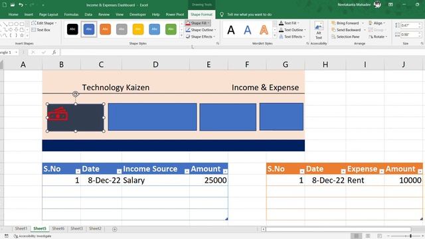The image size is (425, 239).
Task: Select the cell containing 25000
Action: pyautogui.click(x=209, y=180)
